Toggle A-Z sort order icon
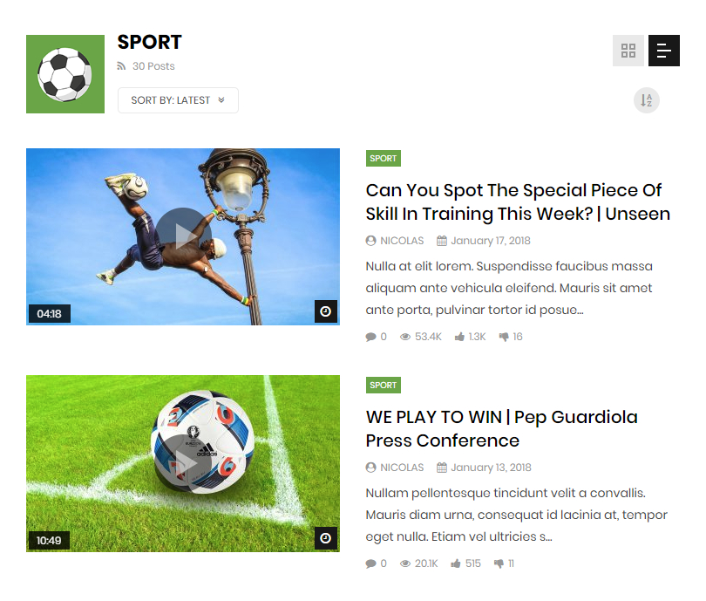Screen dimensions: 706x601 point(647,100)
